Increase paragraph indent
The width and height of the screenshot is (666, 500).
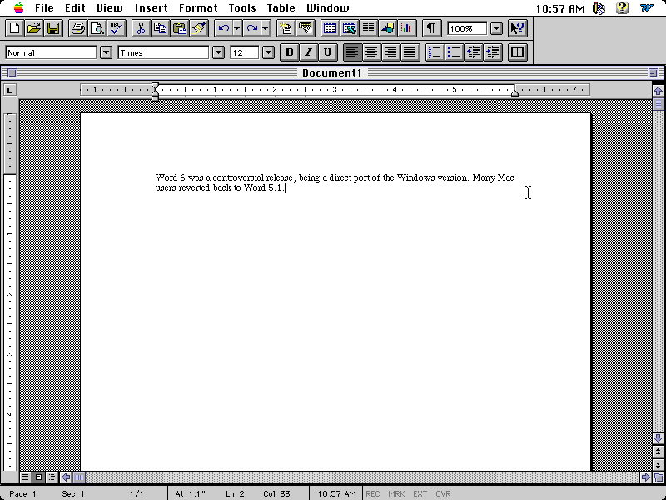[x=493, y=52]
